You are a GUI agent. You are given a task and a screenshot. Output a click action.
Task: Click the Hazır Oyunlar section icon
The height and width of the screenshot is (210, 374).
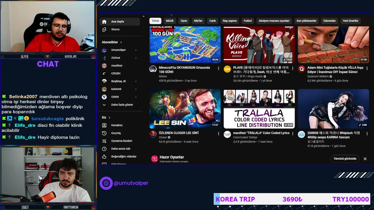[x=154, y=159]
